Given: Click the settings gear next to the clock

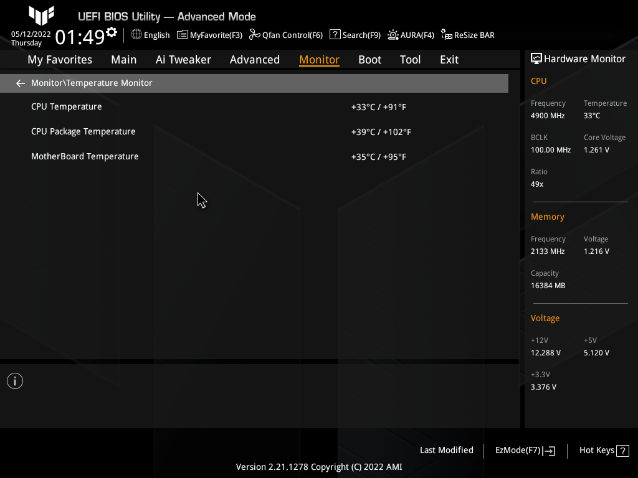Looking at the screenshot, I should 112,32.
